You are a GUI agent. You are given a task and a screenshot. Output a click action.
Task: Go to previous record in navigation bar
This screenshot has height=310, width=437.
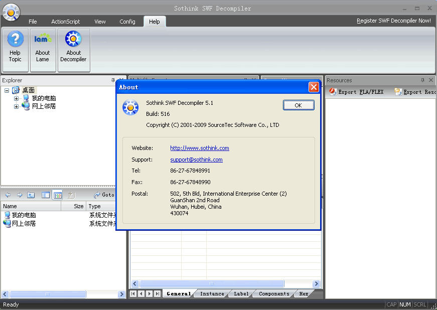pyautogui.click(x=141, y=293)
